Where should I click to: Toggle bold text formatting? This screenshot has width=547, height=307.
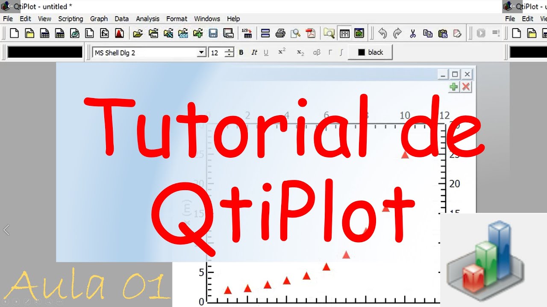(241, 52)
